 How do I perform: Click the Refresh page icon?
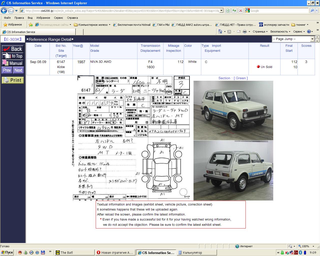pyautogui.click(x=234, y=10)
